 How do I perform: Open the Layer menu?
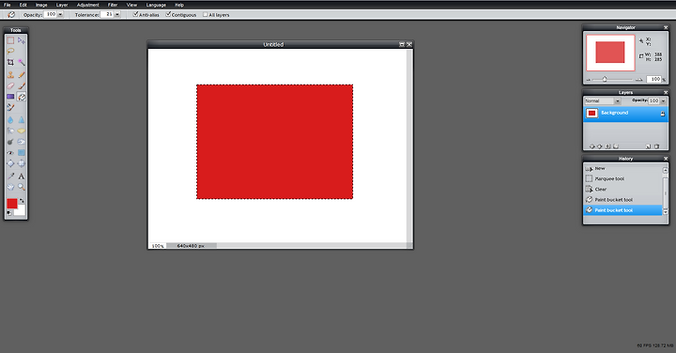(62, 5)
